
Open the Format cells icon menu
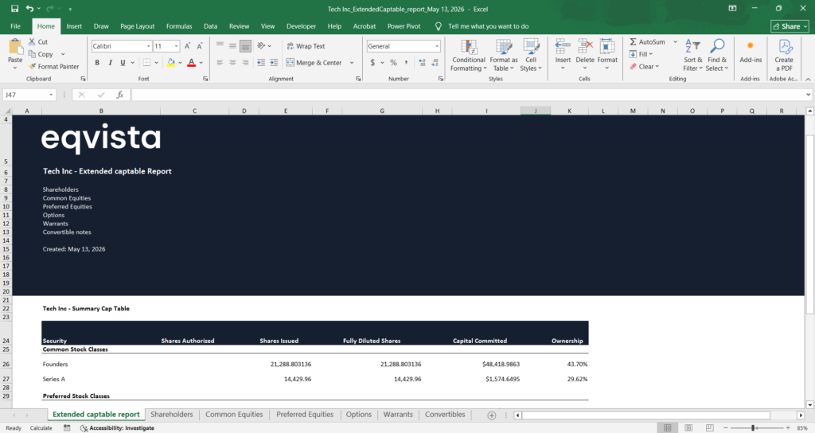607,47
